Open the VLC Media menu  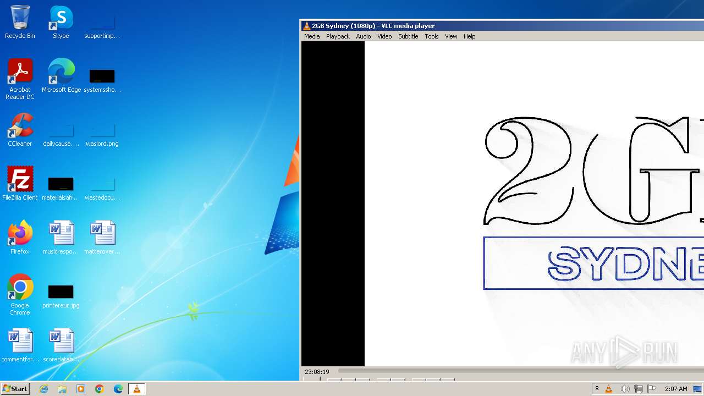coord(312,36)
